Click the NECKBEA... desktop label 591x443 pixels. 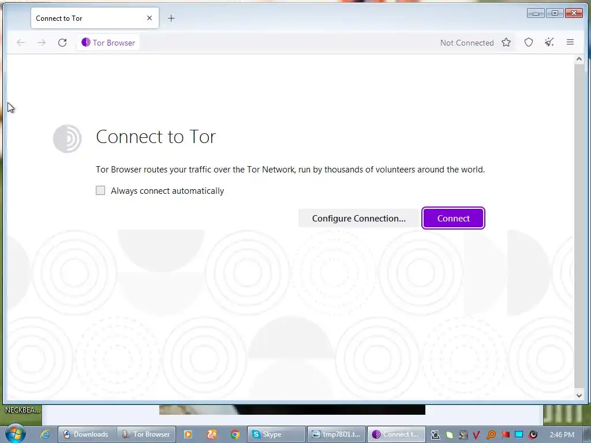pos(23,410)
